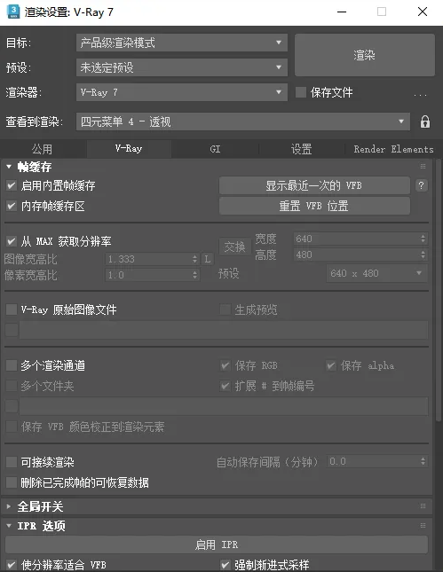This screenshot has width=443, height=572.
Task: Click the 自动保存间隔 spinner arrows
Action: click(423, 461)
